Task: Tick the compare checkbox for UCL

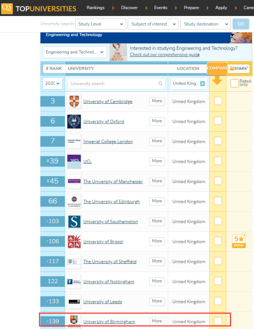Action: pyautogui.click(x=218, y=161)
